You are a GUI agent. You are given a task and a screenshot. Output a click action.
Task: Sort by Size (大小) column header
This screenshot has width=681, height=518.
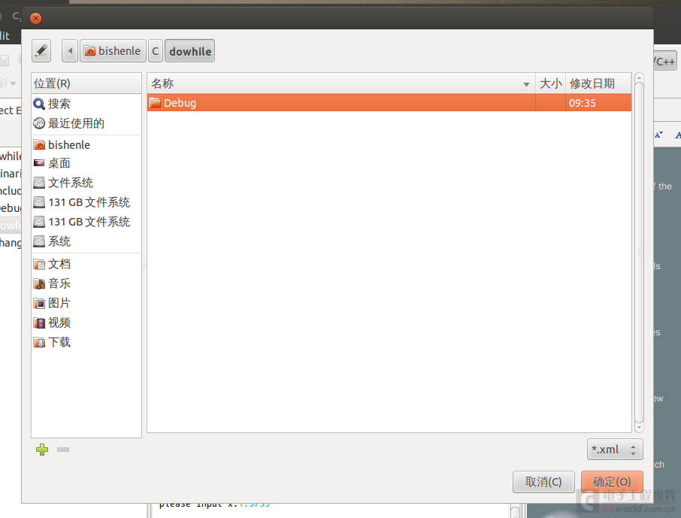(551, 83)
